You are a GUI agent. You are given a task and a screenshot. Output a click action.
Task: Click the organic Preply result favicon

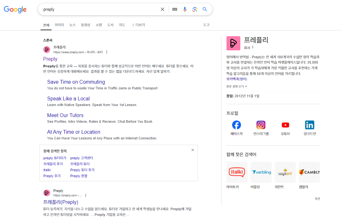point(47,193)
